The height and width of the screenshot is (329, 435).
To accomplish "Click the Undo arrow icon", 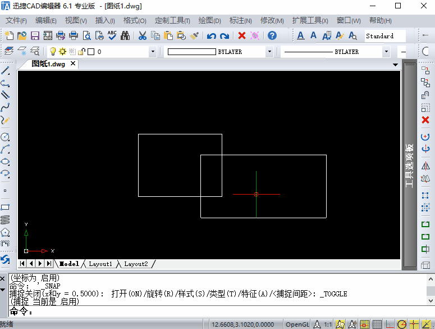I will pos(212,36).
